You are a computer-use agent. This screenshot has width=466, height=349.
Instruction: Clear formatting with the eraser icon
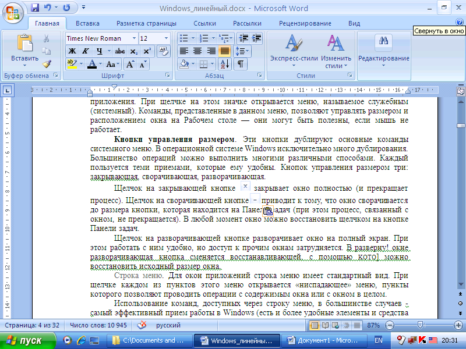coord(164,51)
